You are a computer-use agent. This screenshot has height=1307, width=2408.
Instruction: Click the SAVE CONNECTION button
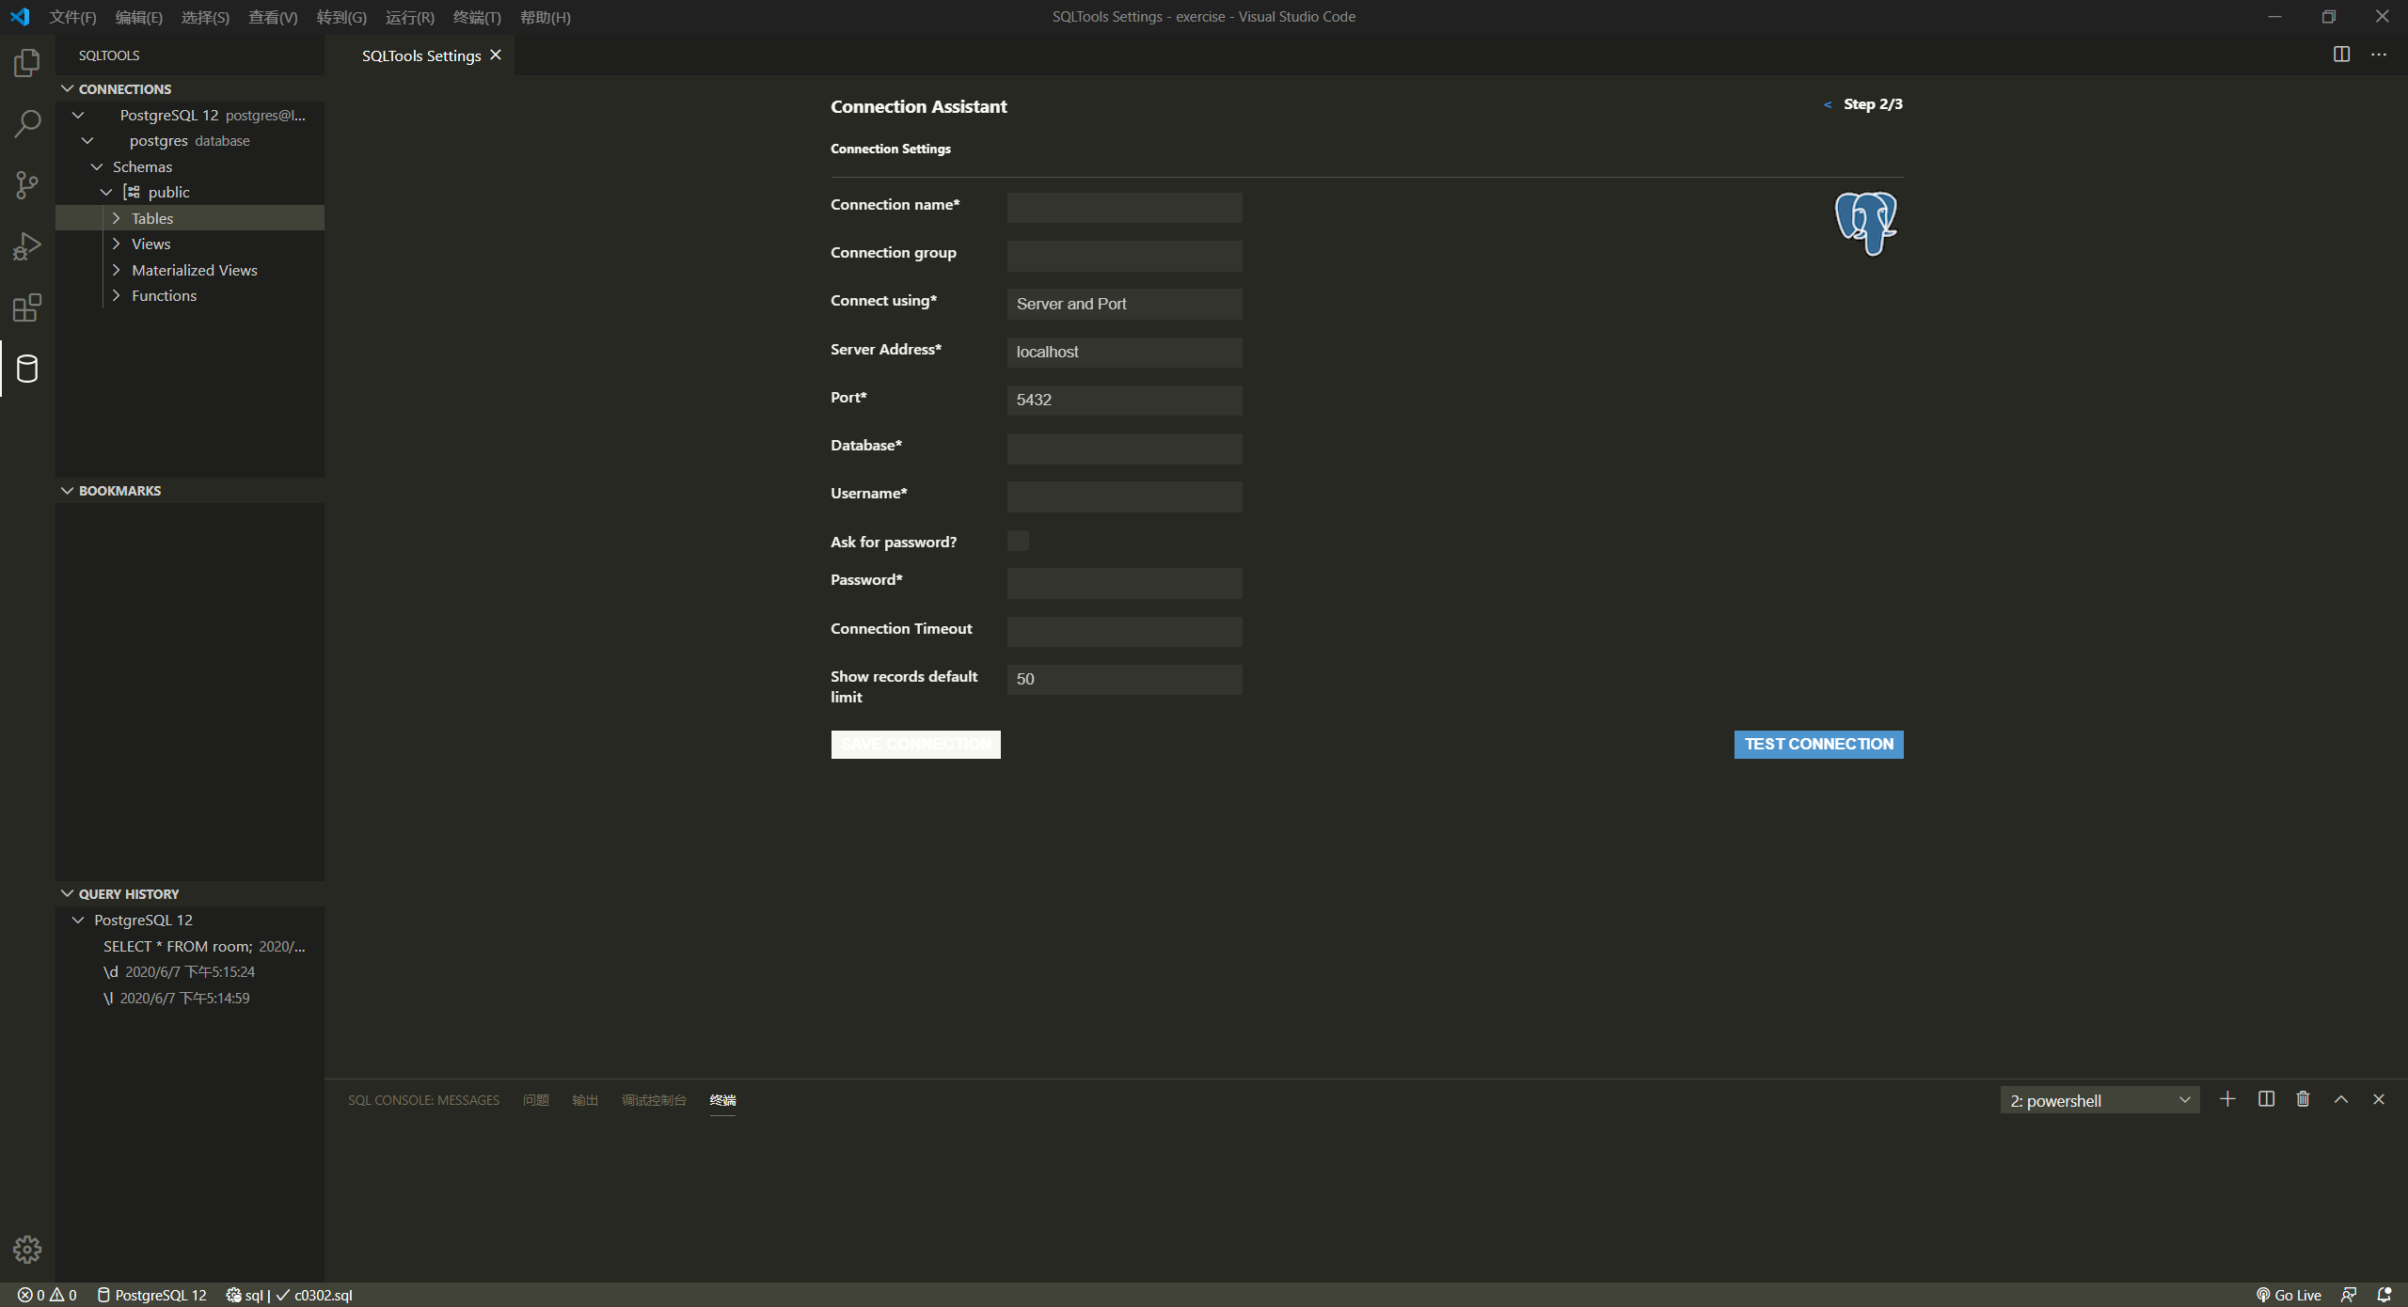pos(914,744)
